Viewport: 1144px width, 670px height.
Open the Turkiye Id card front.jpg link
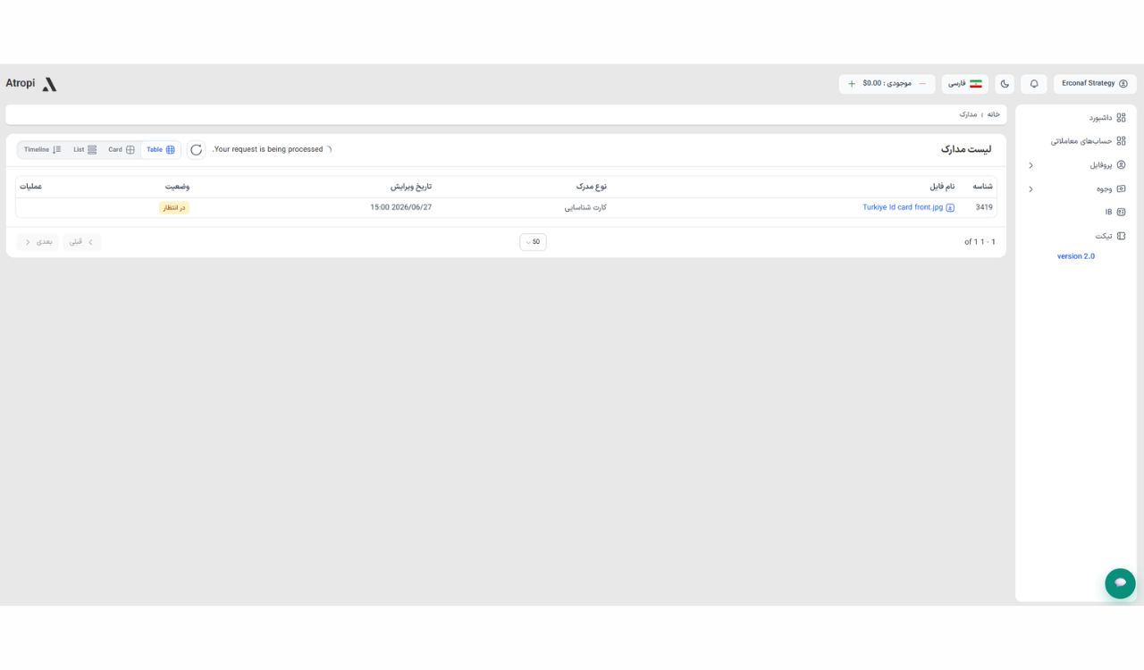[x=903, y=207]
